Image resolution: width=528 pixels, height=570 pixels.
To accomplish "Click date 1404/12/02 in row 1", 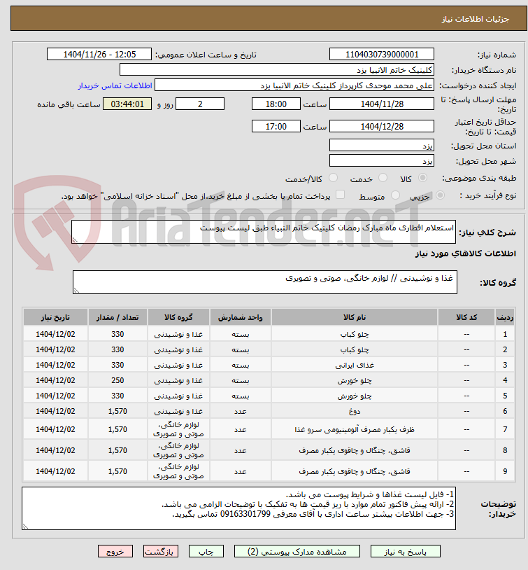I will tap(55, 334).
